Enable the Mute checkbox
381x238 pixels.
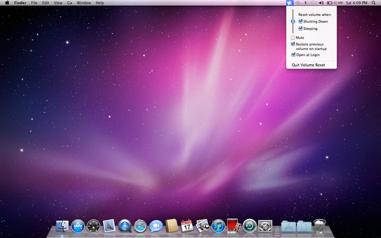[x=293, y=38]
